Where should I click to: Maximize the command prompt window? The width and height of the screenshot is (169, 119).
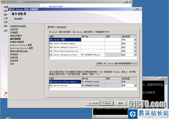coord(163,79)
